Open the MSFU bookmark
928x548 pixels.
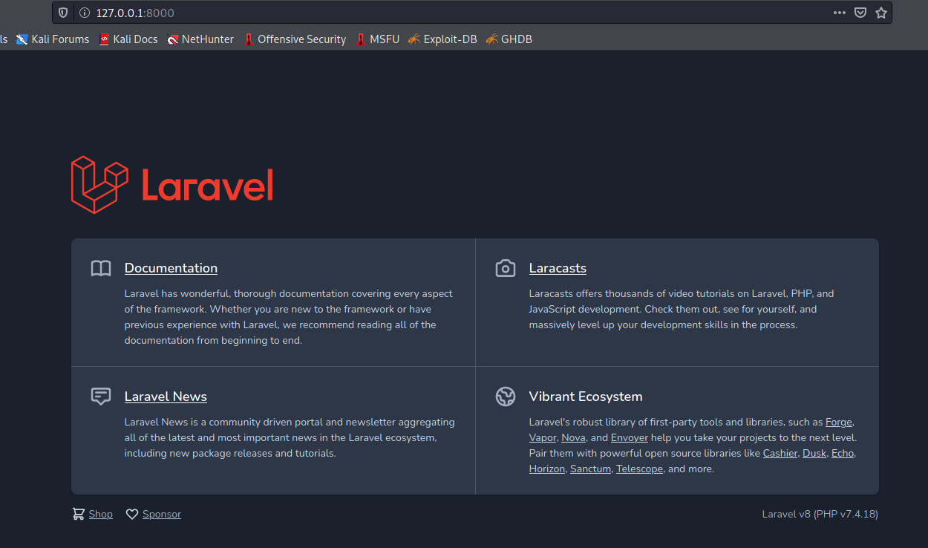[378, 39]
